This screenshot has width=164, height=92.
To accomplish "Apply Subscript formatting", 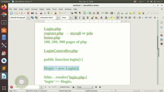I will click(97, 18).
